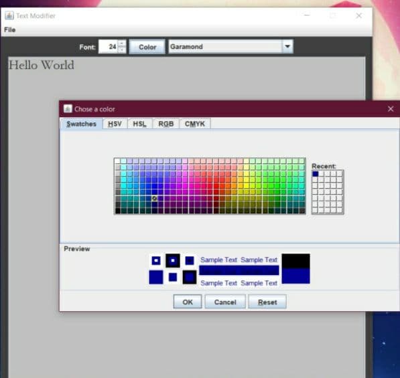The height and width of the screenshot is (378, 400).
Task: Decrease font size with spinner down arrow
Action: [122, 50]
